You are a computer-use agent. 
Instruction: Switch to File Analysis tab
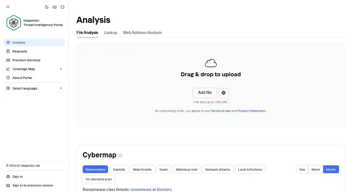(x=87, y=33)
